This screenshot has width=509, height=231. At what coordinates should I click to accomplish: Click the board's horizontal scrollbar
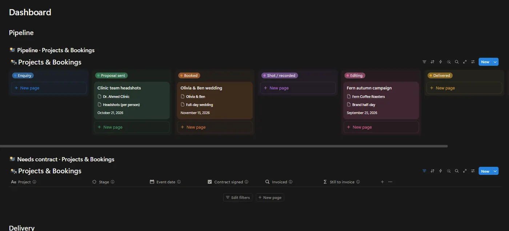pyautogui.click(x=224, y=146)
